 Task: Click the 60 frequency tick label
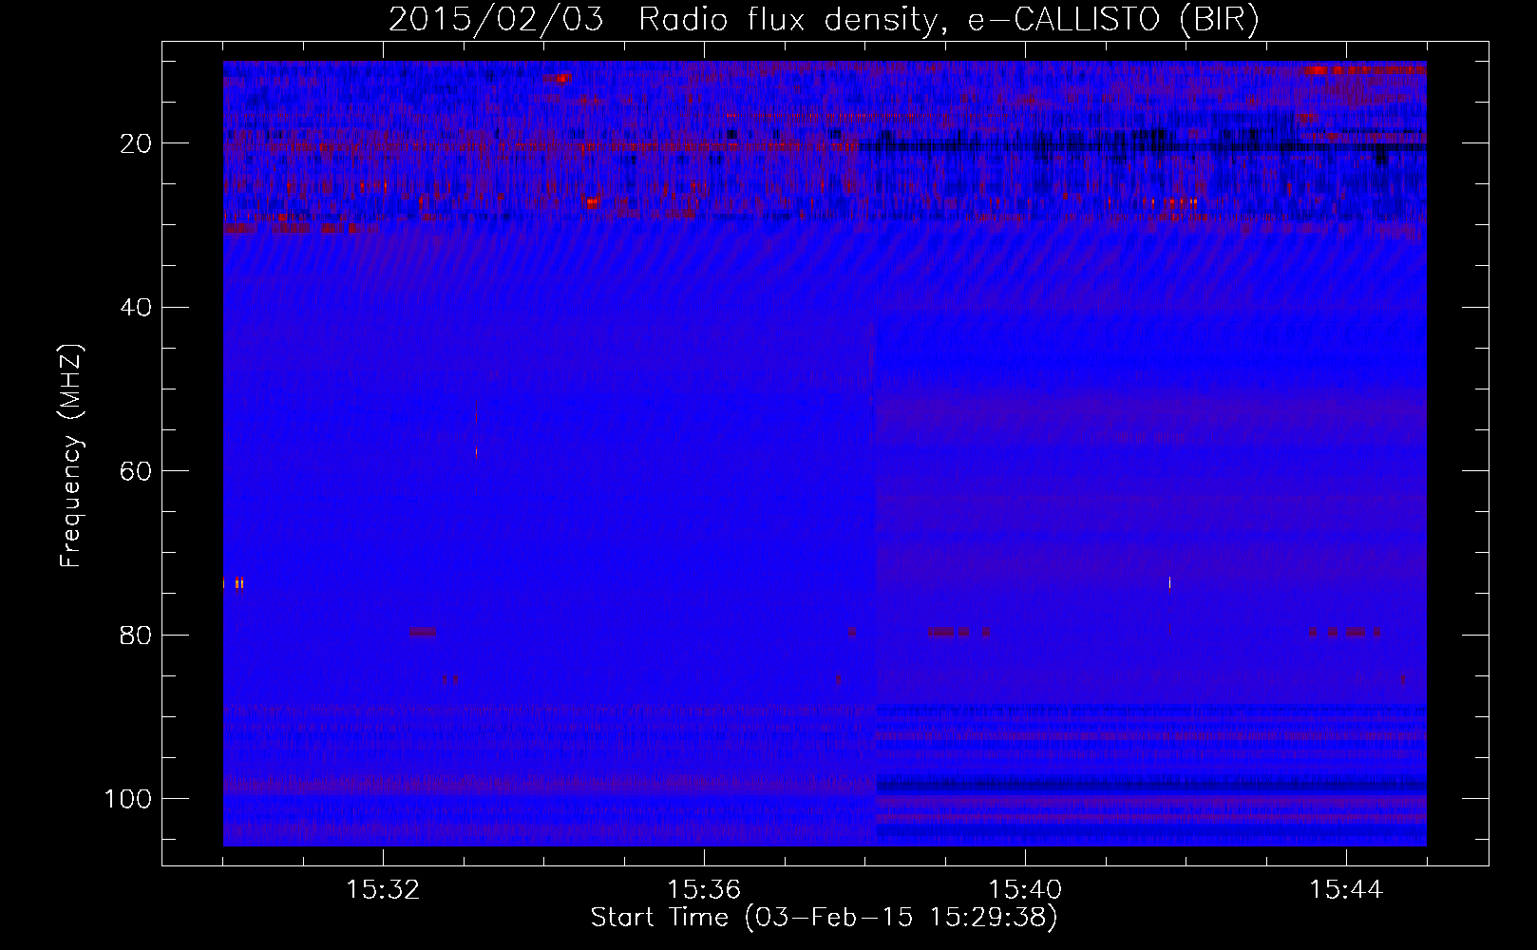tap(137, 471)
